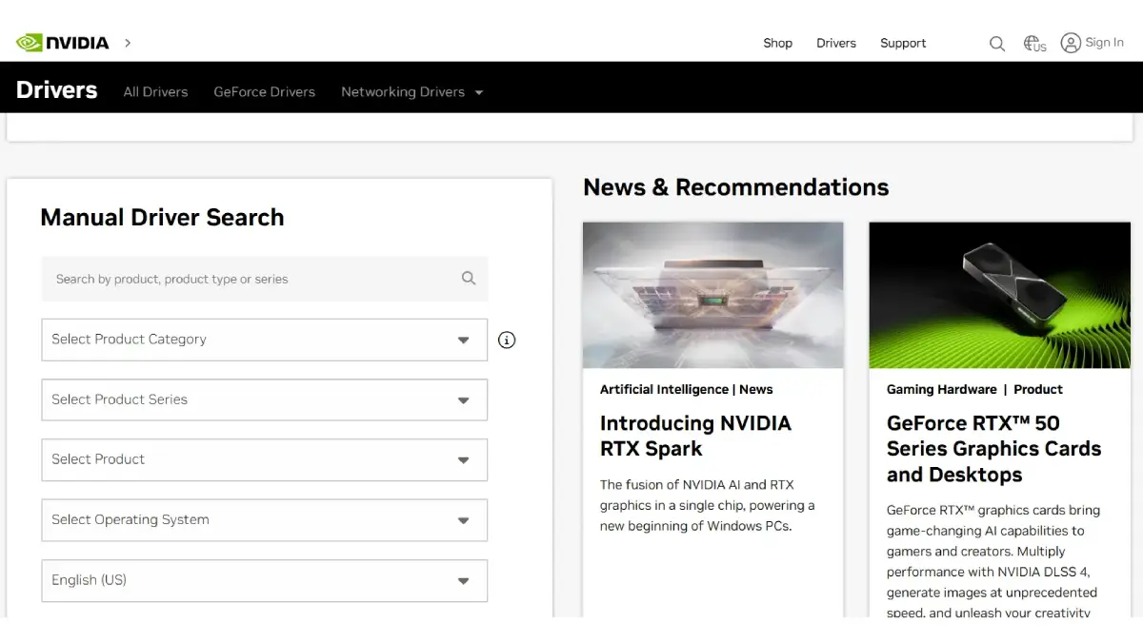The height and width of the screenshot is (642, 1143).
Task: Click the Sign In user icon
Action: 1071,43
